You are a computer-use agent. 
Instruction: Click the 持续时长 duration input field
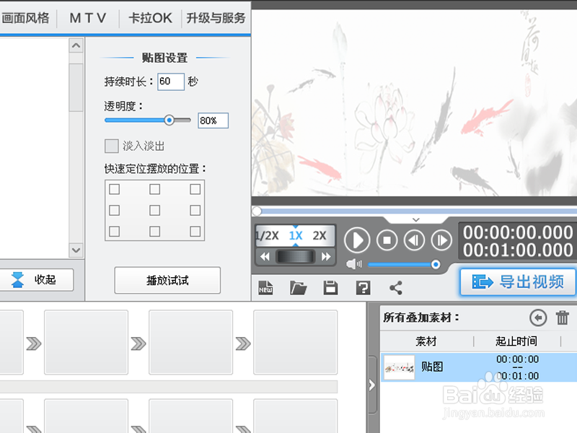point(171,82)
